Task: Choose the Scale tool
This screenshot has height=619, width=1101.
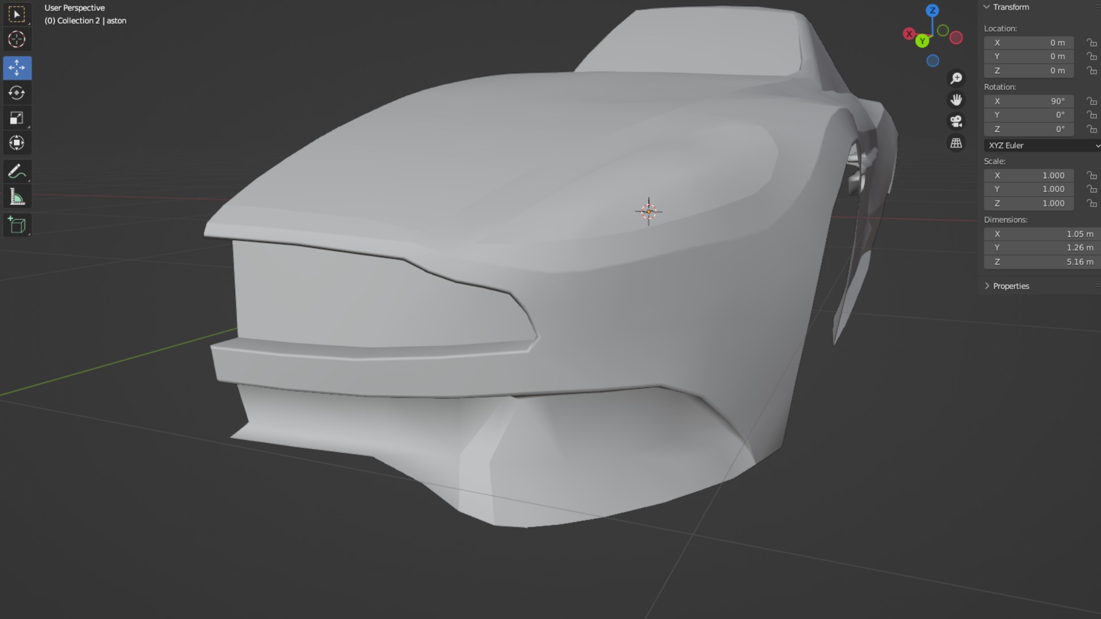Action: (17, 118)
